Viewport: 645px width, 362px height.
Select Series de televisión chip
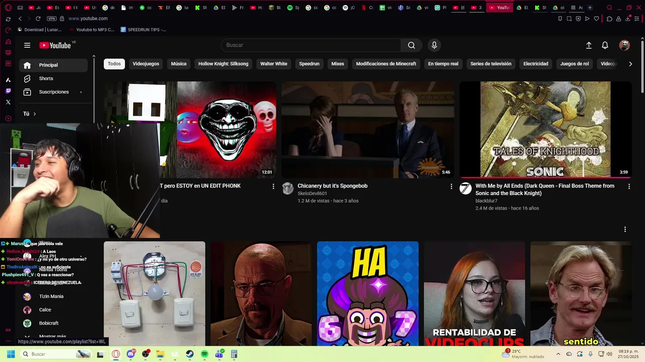click(491, 64)
